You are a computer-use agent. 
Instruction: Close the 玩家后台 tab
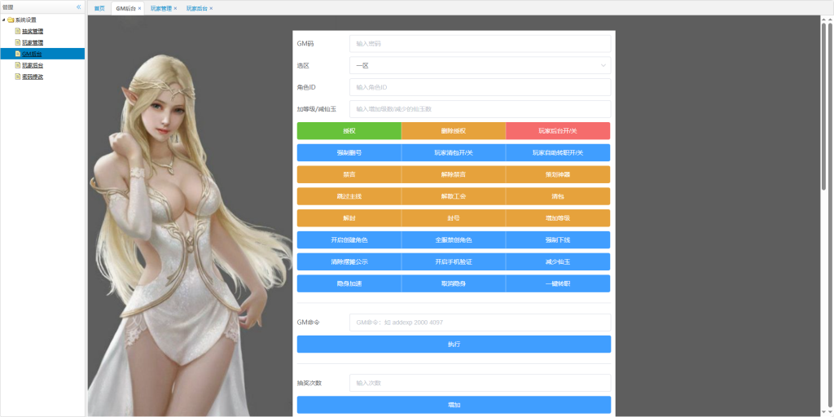point(211,8)
